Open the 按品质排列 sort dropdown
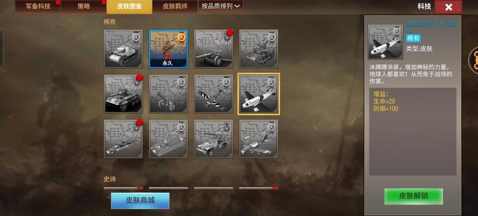Screen dimensions: 478x216 coord(221,6)
